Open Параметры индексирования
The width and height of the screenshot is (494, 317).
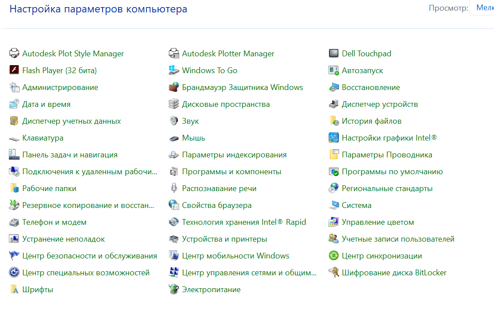[x=234, y=155]
